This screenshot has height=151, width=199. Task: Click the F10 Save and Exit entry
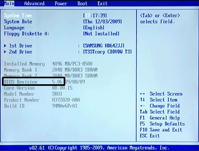pos(161,130)
